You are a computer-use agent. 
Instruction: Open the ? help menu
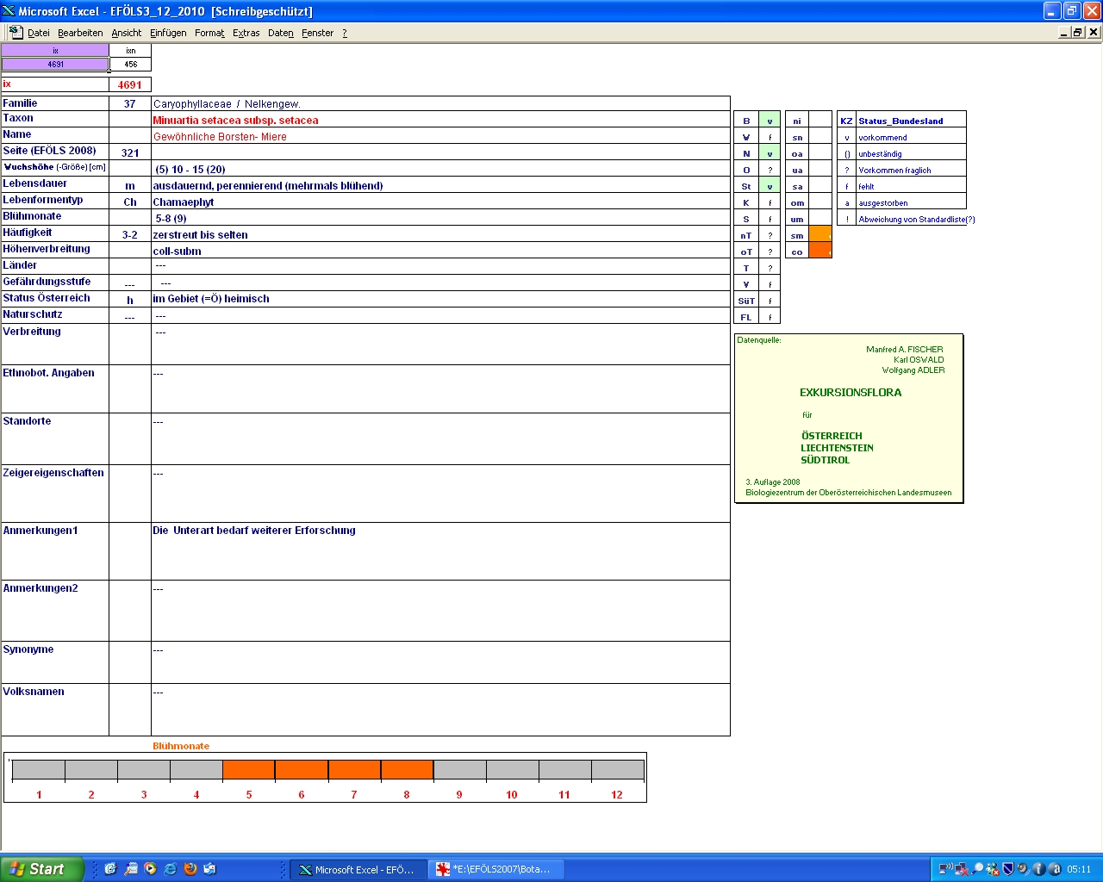click(x=345, y=33)
